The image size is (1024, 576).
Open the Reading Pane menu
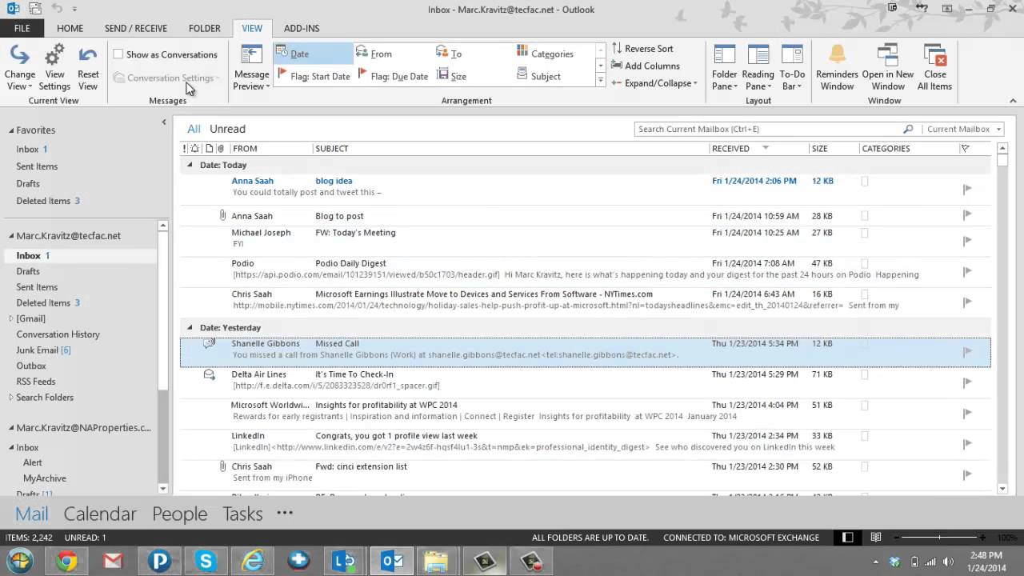tap(758, 67)
